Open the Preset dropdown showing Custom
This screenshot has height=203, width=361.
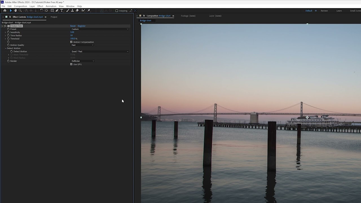(100, 29)
